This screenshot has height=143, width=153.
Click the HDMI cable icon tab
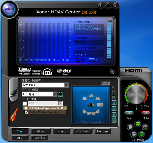click(14, 91)
